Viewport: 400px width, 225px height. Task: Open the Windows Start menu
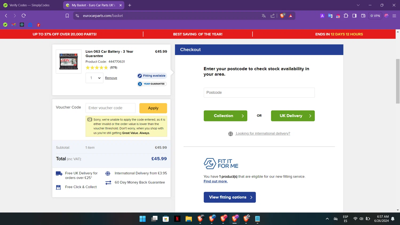pos(143,219)
